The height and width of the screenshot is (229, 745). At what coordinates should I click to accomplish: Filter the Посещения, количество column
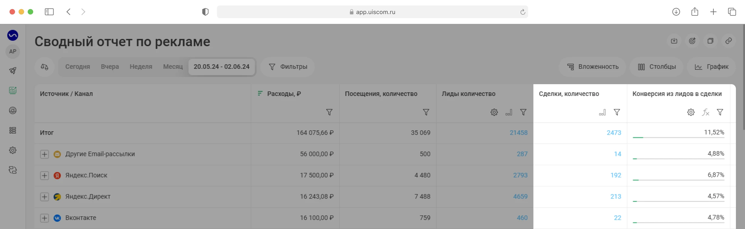[426, 112]
